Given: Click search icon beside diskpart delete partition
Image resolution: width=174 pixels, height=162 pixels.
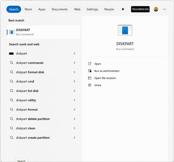Looking at the screenshot, I should pos(12,119).
